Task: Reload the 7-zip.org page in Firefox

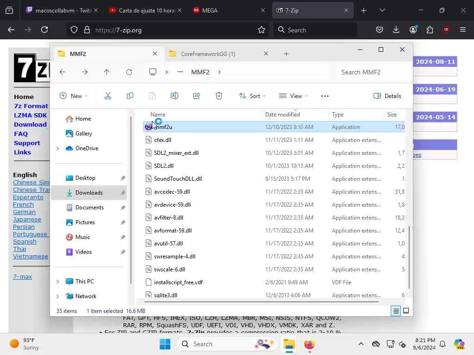Action: (44, 30)
